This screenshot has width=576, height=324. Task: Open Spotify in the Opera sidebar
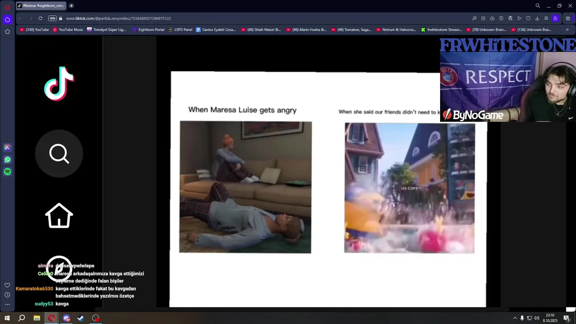[7, 171]
